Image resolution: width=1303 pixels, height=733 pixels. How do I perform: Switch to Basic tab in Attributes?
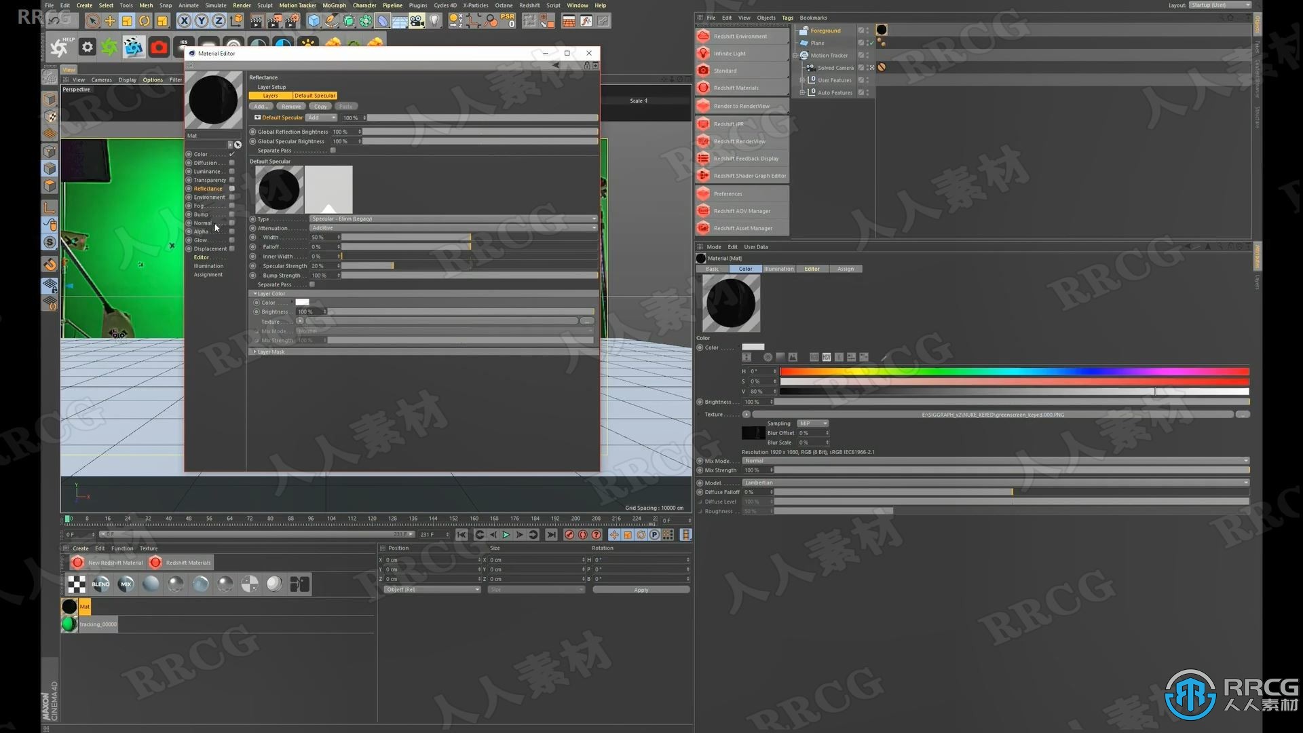(x=712, y=269)
